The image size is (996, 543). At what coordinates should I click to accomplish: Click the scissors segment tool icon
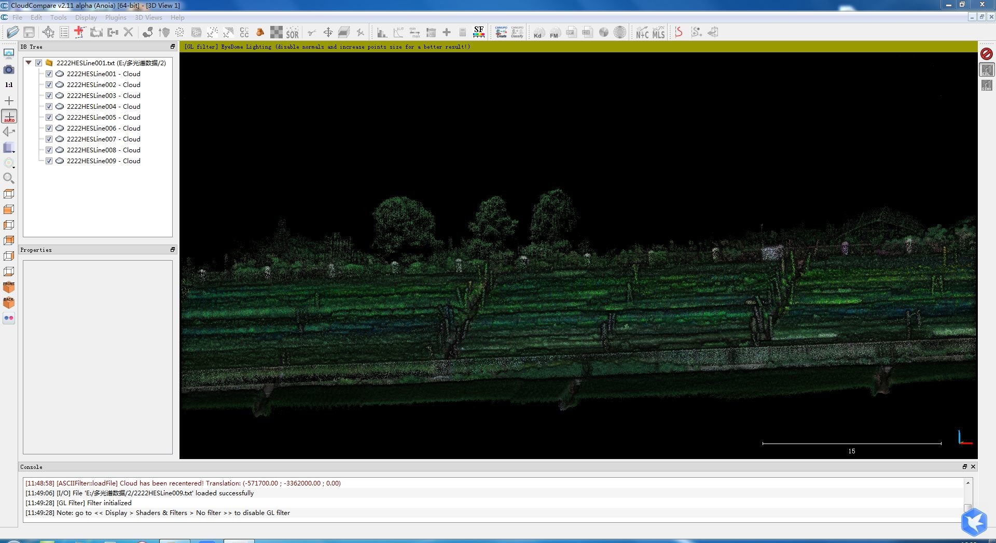312,32
